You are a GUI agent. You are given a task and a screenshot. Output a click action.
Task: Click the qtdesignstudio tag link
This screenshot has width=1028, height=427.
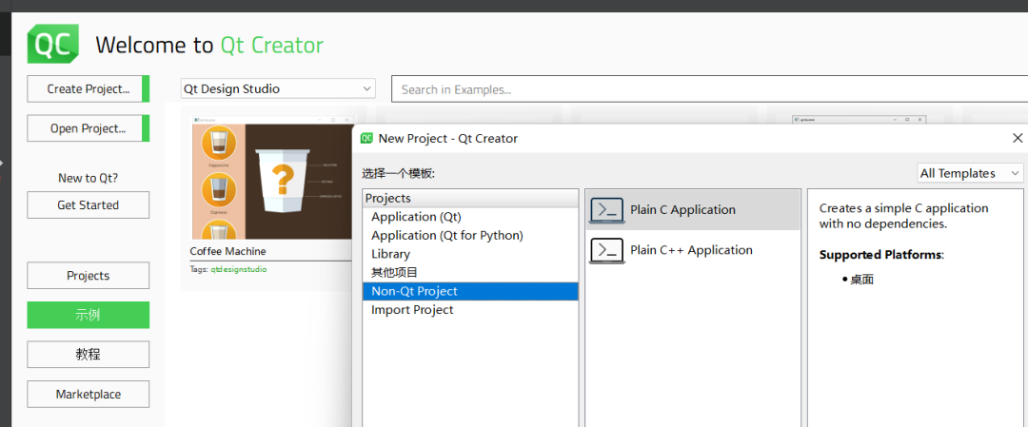coord(239,269)
